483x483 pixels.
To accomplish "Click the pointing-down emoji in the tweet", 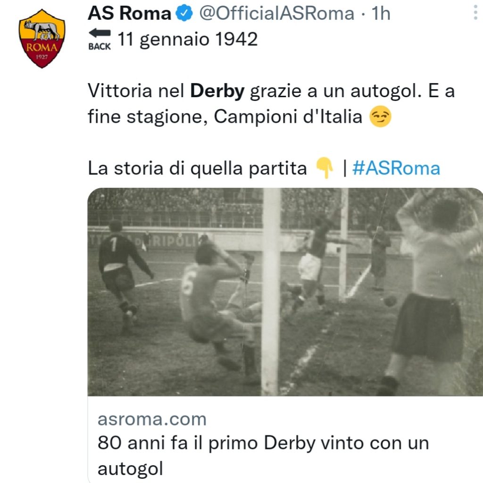I will [x=325, y=169].
